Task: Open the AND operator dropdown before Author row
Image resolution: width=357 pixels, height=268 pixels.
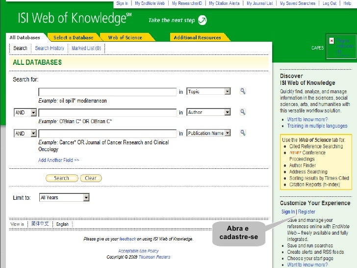Action: (25, 112)
